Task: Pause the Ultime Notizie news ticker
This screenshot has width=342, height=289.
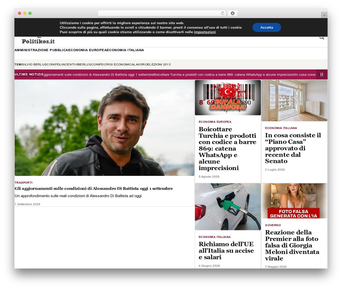Action: (x=322, y=75)
